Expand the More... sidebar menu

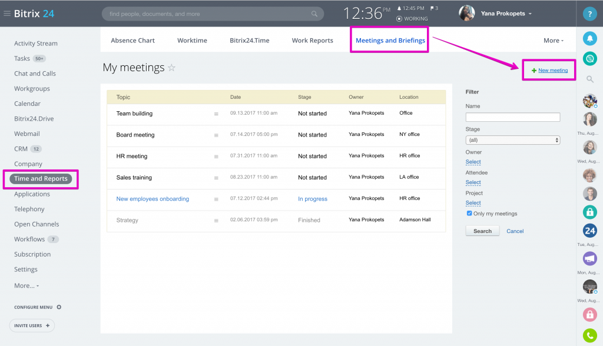[26, 285]
